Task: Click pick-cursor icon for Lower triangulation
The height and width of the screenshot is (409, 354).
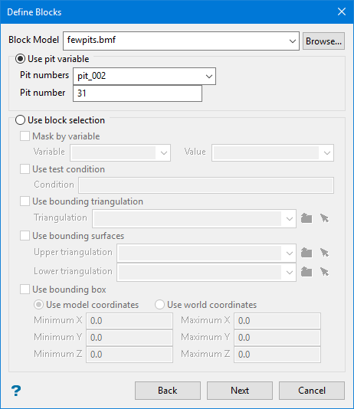Action: pyautogui.click(x=325, y=272)
